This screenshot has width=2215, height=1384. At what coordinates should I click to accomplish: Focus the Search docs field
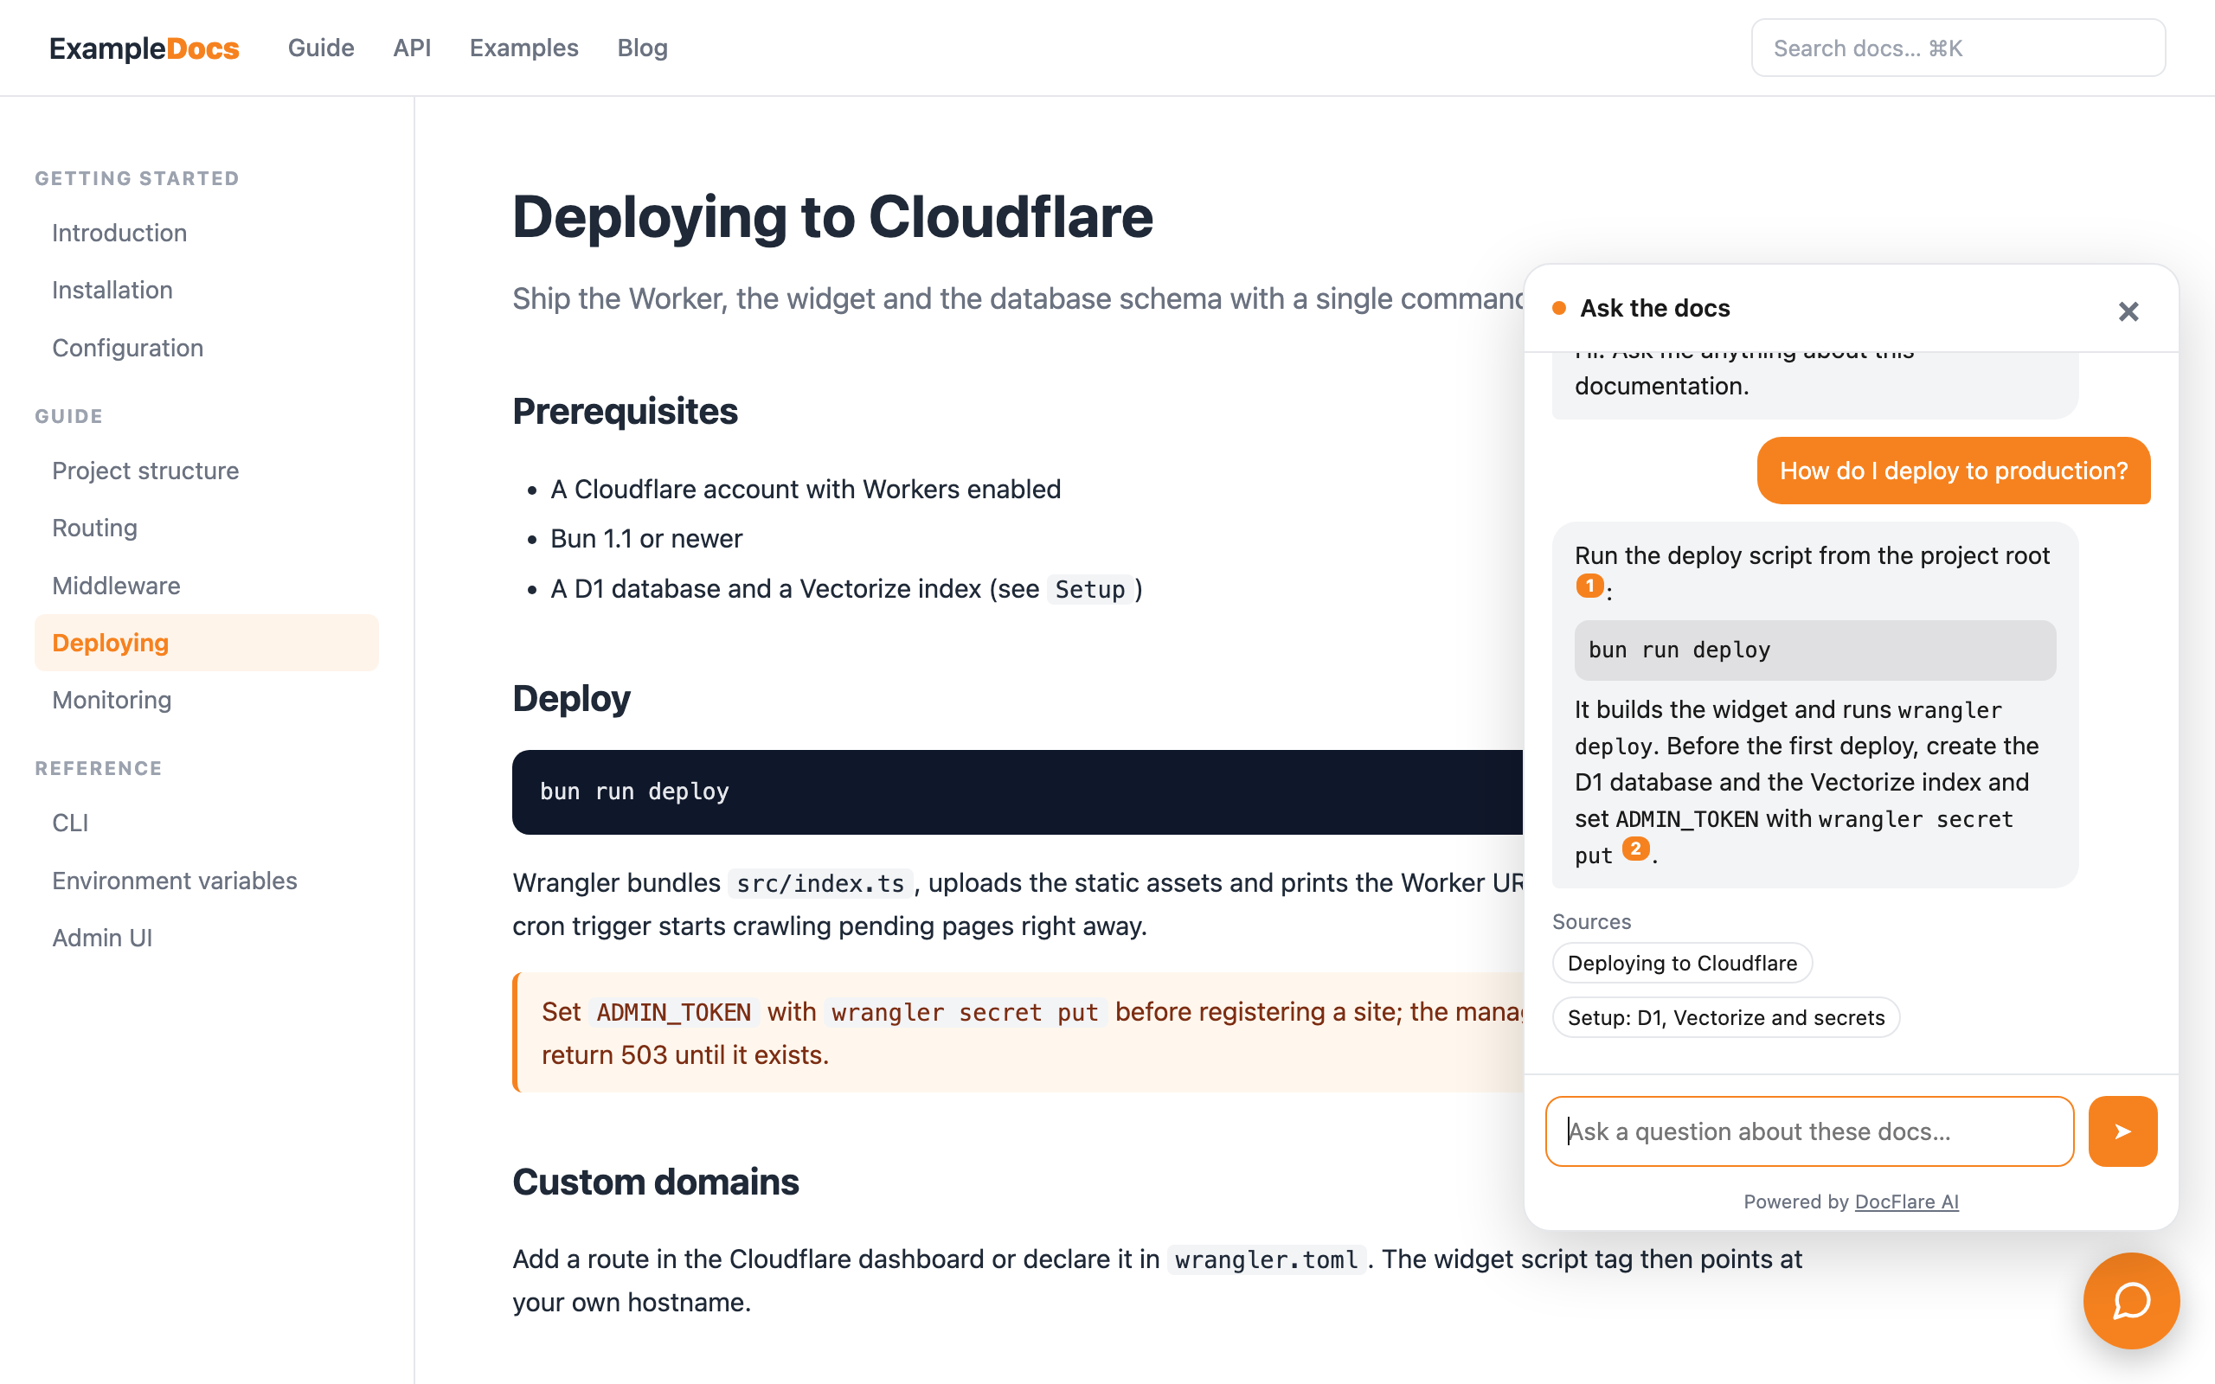click(x=1958, y=48)
